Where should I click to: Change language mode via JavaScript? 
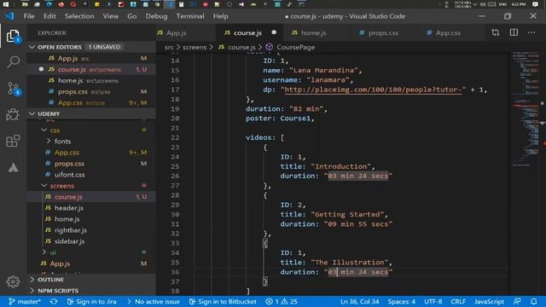[489, 301]
